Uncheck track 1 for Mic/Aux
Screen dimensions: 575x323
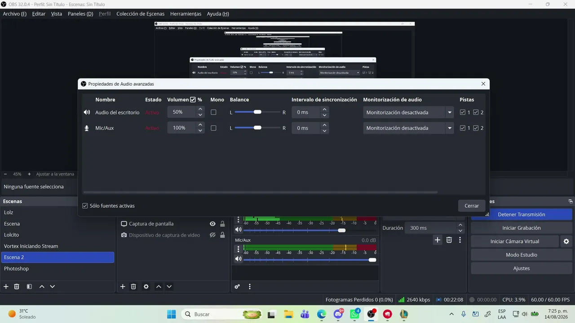pos(463,128)
